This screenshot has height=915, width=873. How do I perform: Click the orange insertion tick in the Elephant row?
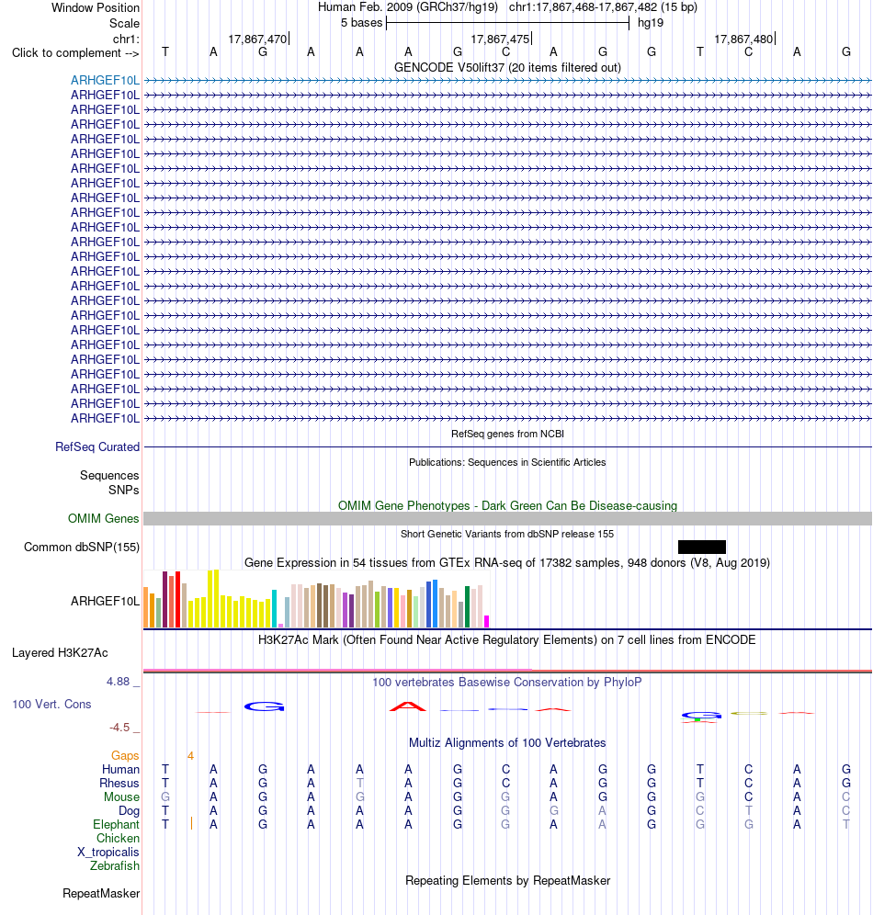click(191, 823)
